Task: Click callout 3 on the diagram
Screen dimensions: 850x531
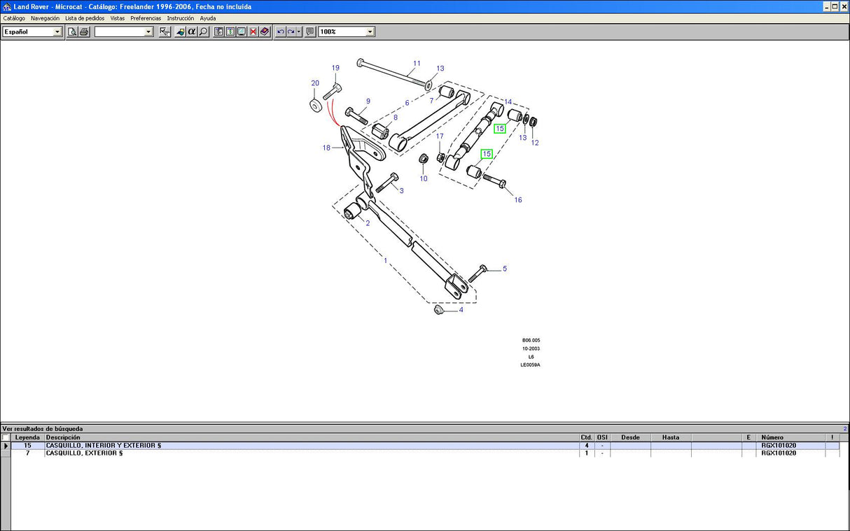Action: 401,190
